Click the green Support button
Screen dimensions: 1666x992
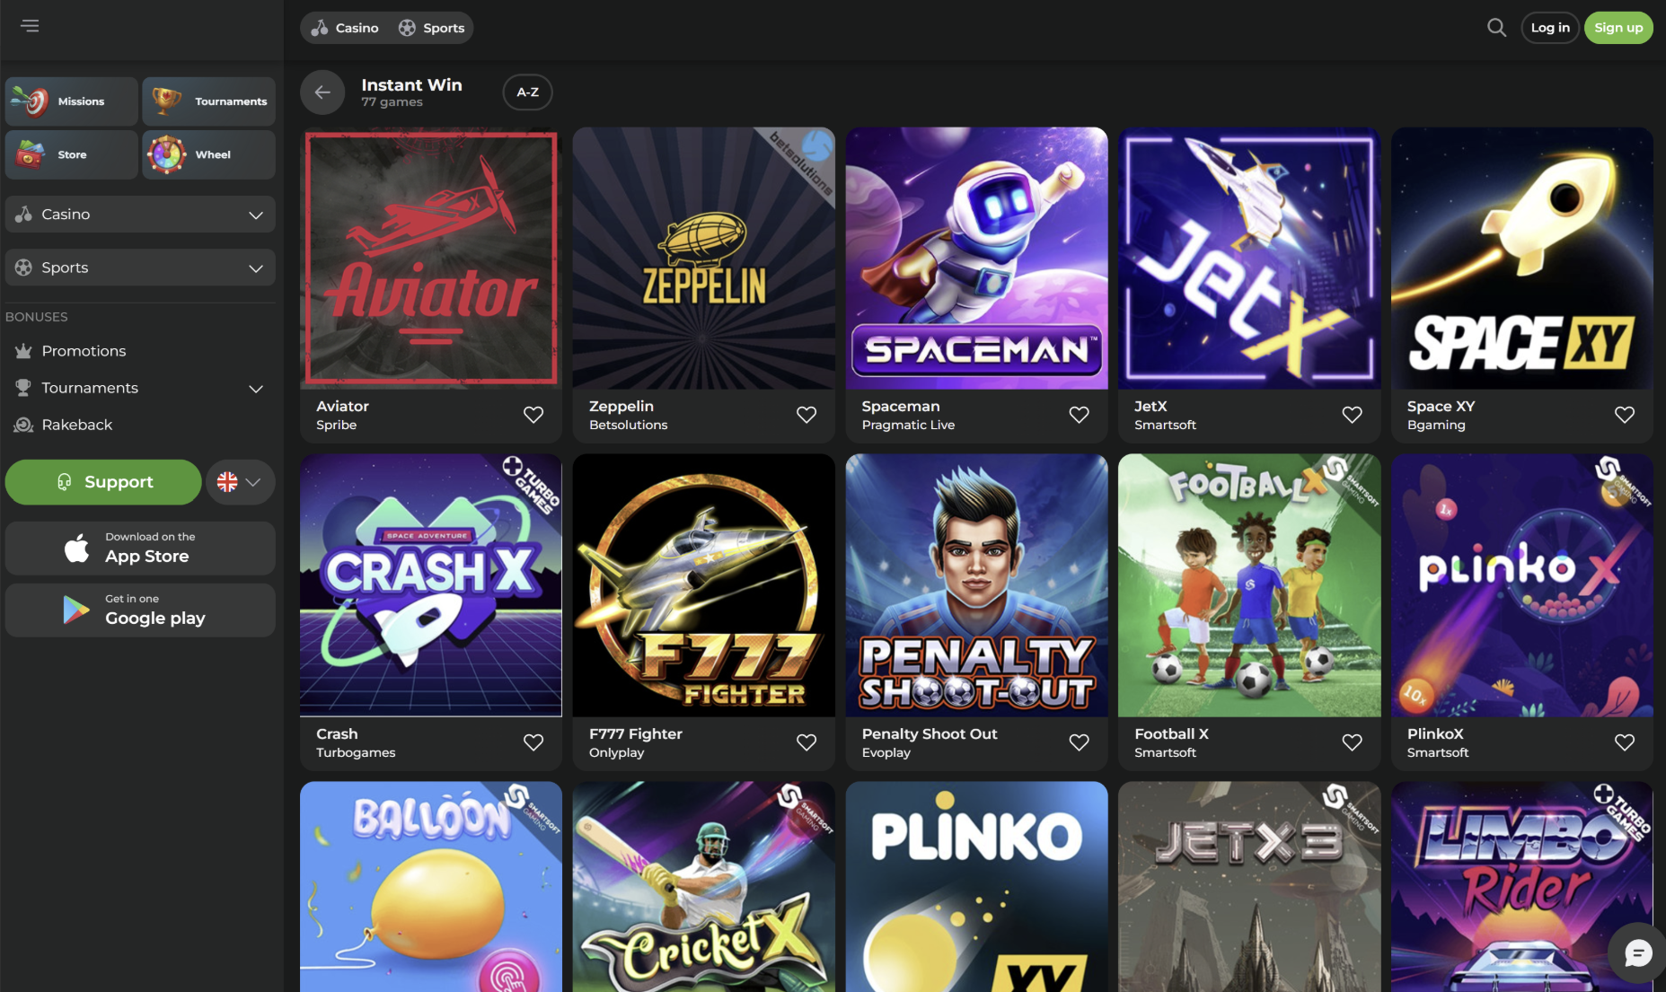103,482
